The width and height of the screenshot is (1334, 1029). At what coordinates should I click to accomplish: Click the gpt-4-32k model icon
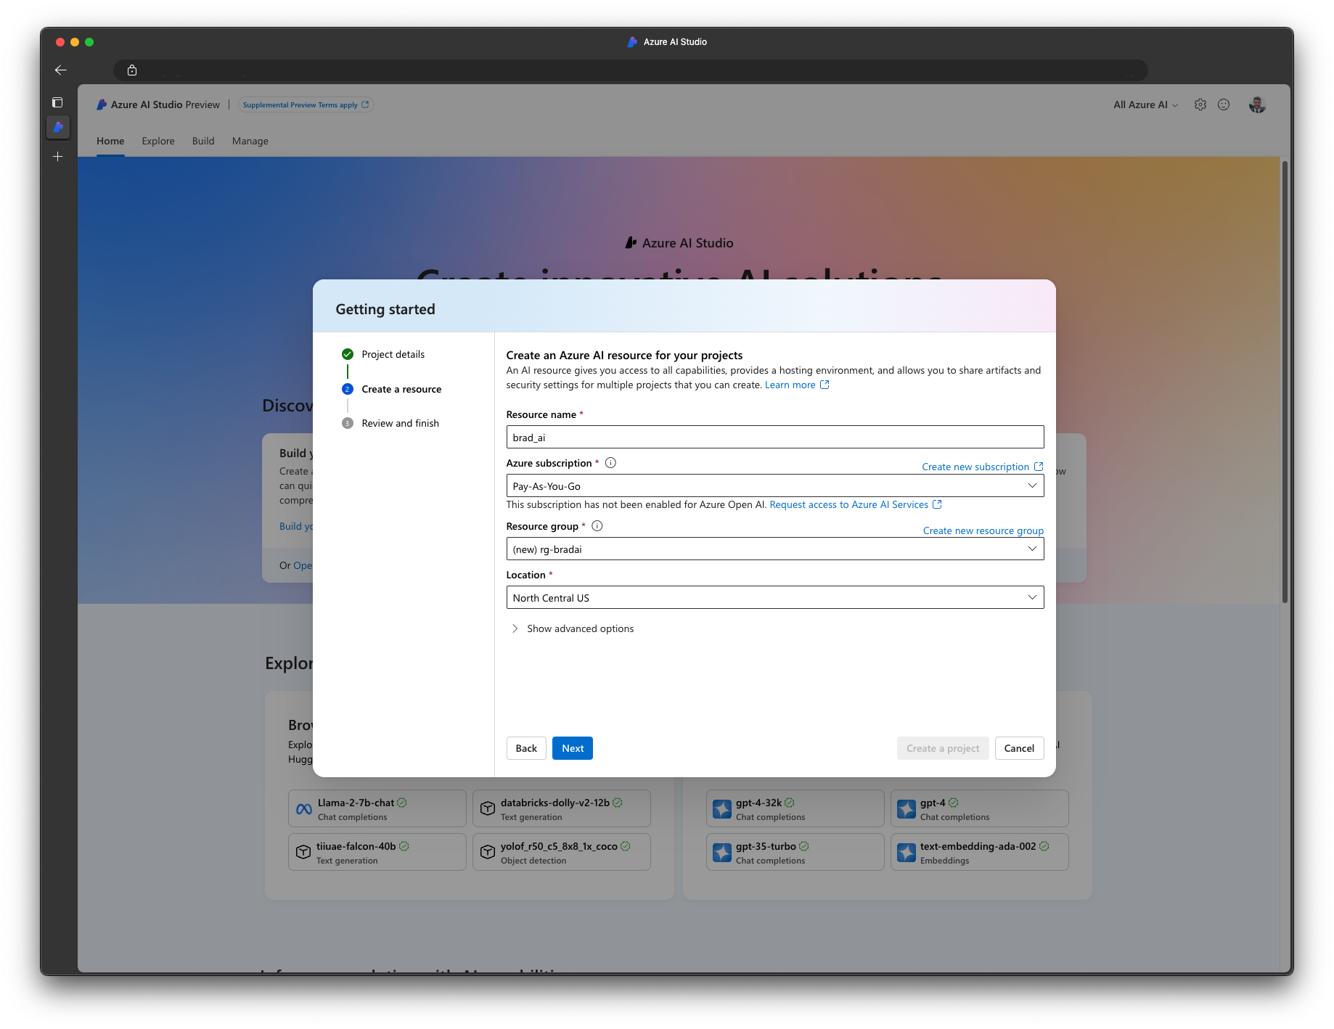[x=722, y=809]
